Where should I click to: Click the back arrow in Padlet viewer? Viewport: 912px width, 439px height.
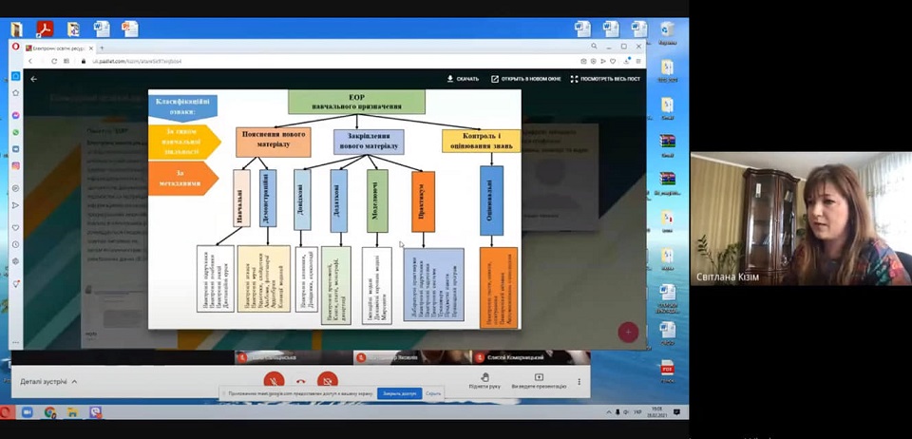click(34, 79)
